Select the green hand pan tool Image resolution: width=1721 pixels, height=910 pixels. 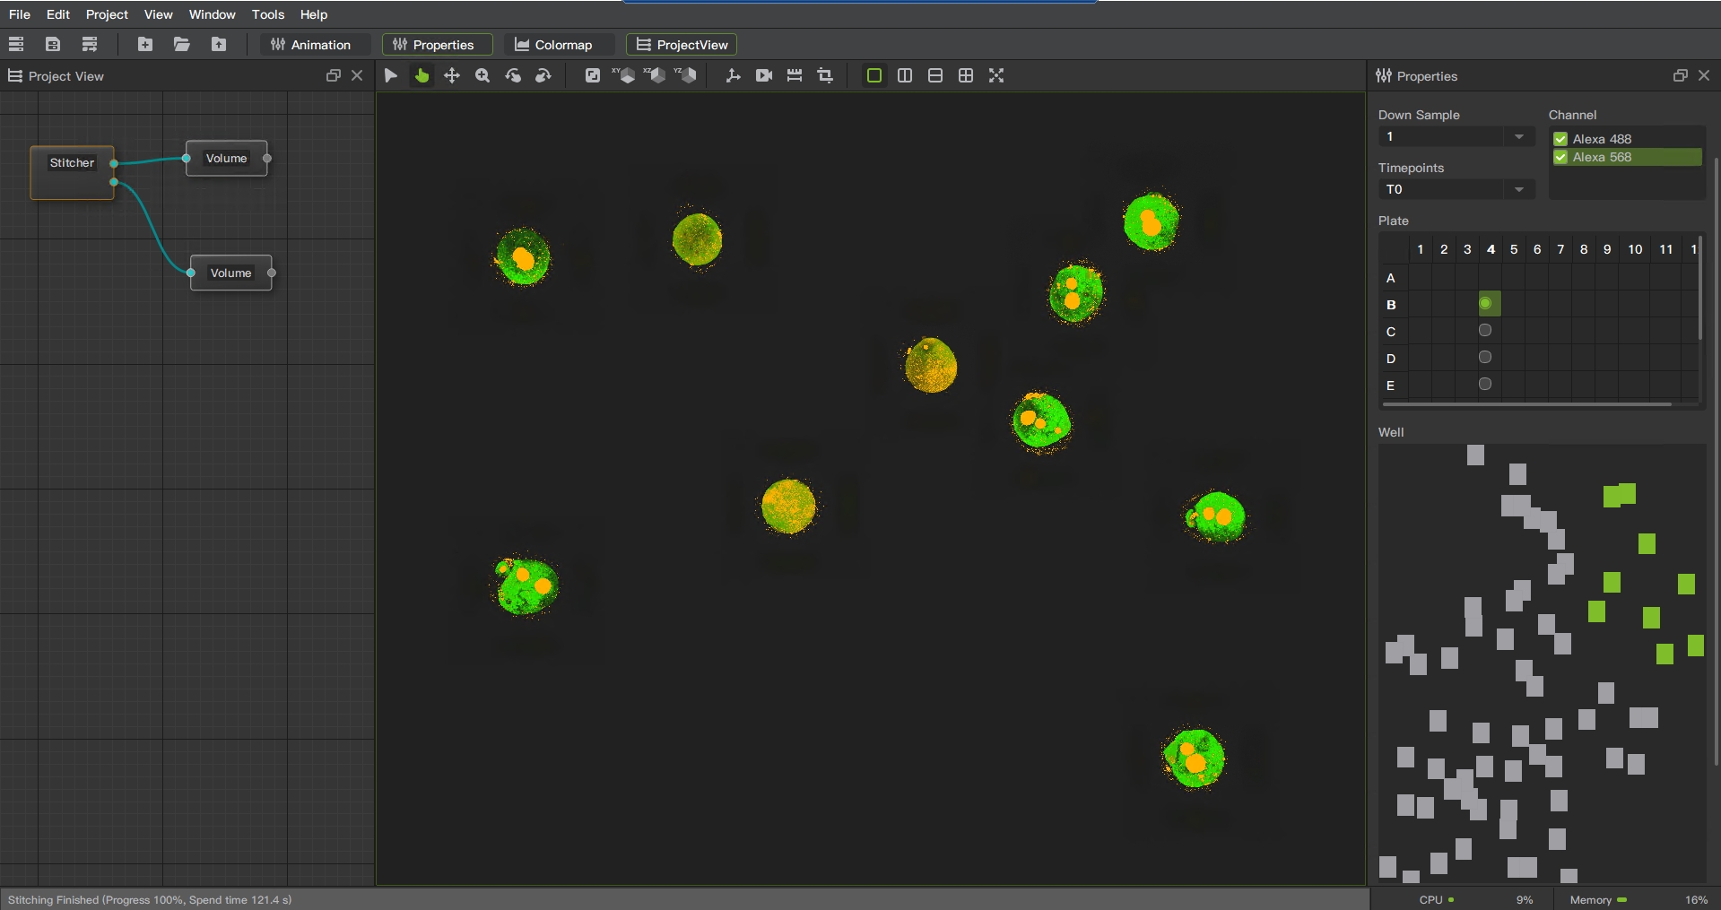pos(422,75)
